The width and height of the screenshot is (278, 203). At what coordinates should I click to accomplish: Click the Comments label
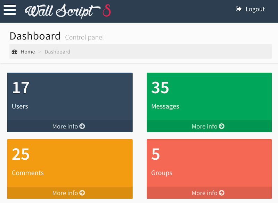(28, 173)
